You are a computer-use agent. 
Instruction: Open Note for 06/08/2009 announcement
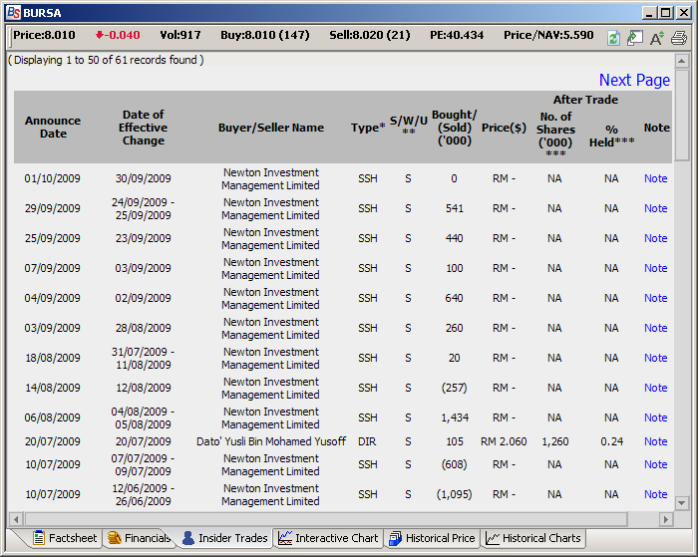tap(655, 418)
